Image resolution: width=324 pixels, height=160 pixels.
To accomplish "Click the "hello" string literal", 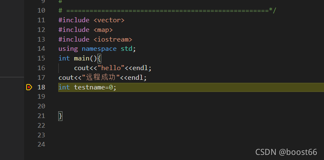I will tap(111, 68).
